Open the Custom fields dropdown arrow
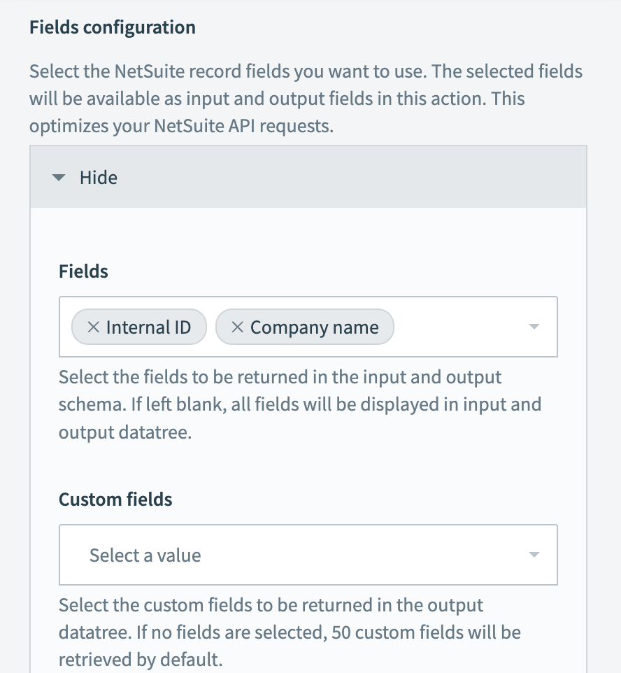Viewport: 621px width, 673px height. [534, 555]
